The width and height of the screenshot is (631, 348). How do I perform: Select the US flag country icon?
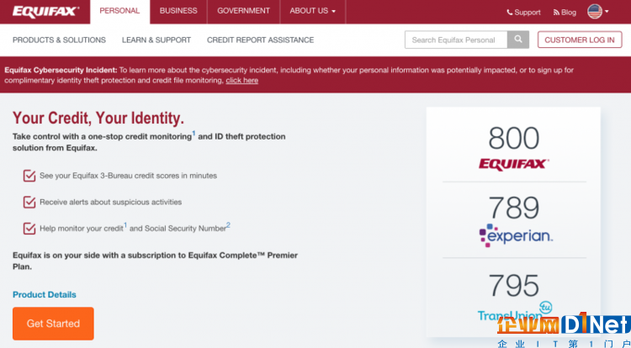coord(594,12)
